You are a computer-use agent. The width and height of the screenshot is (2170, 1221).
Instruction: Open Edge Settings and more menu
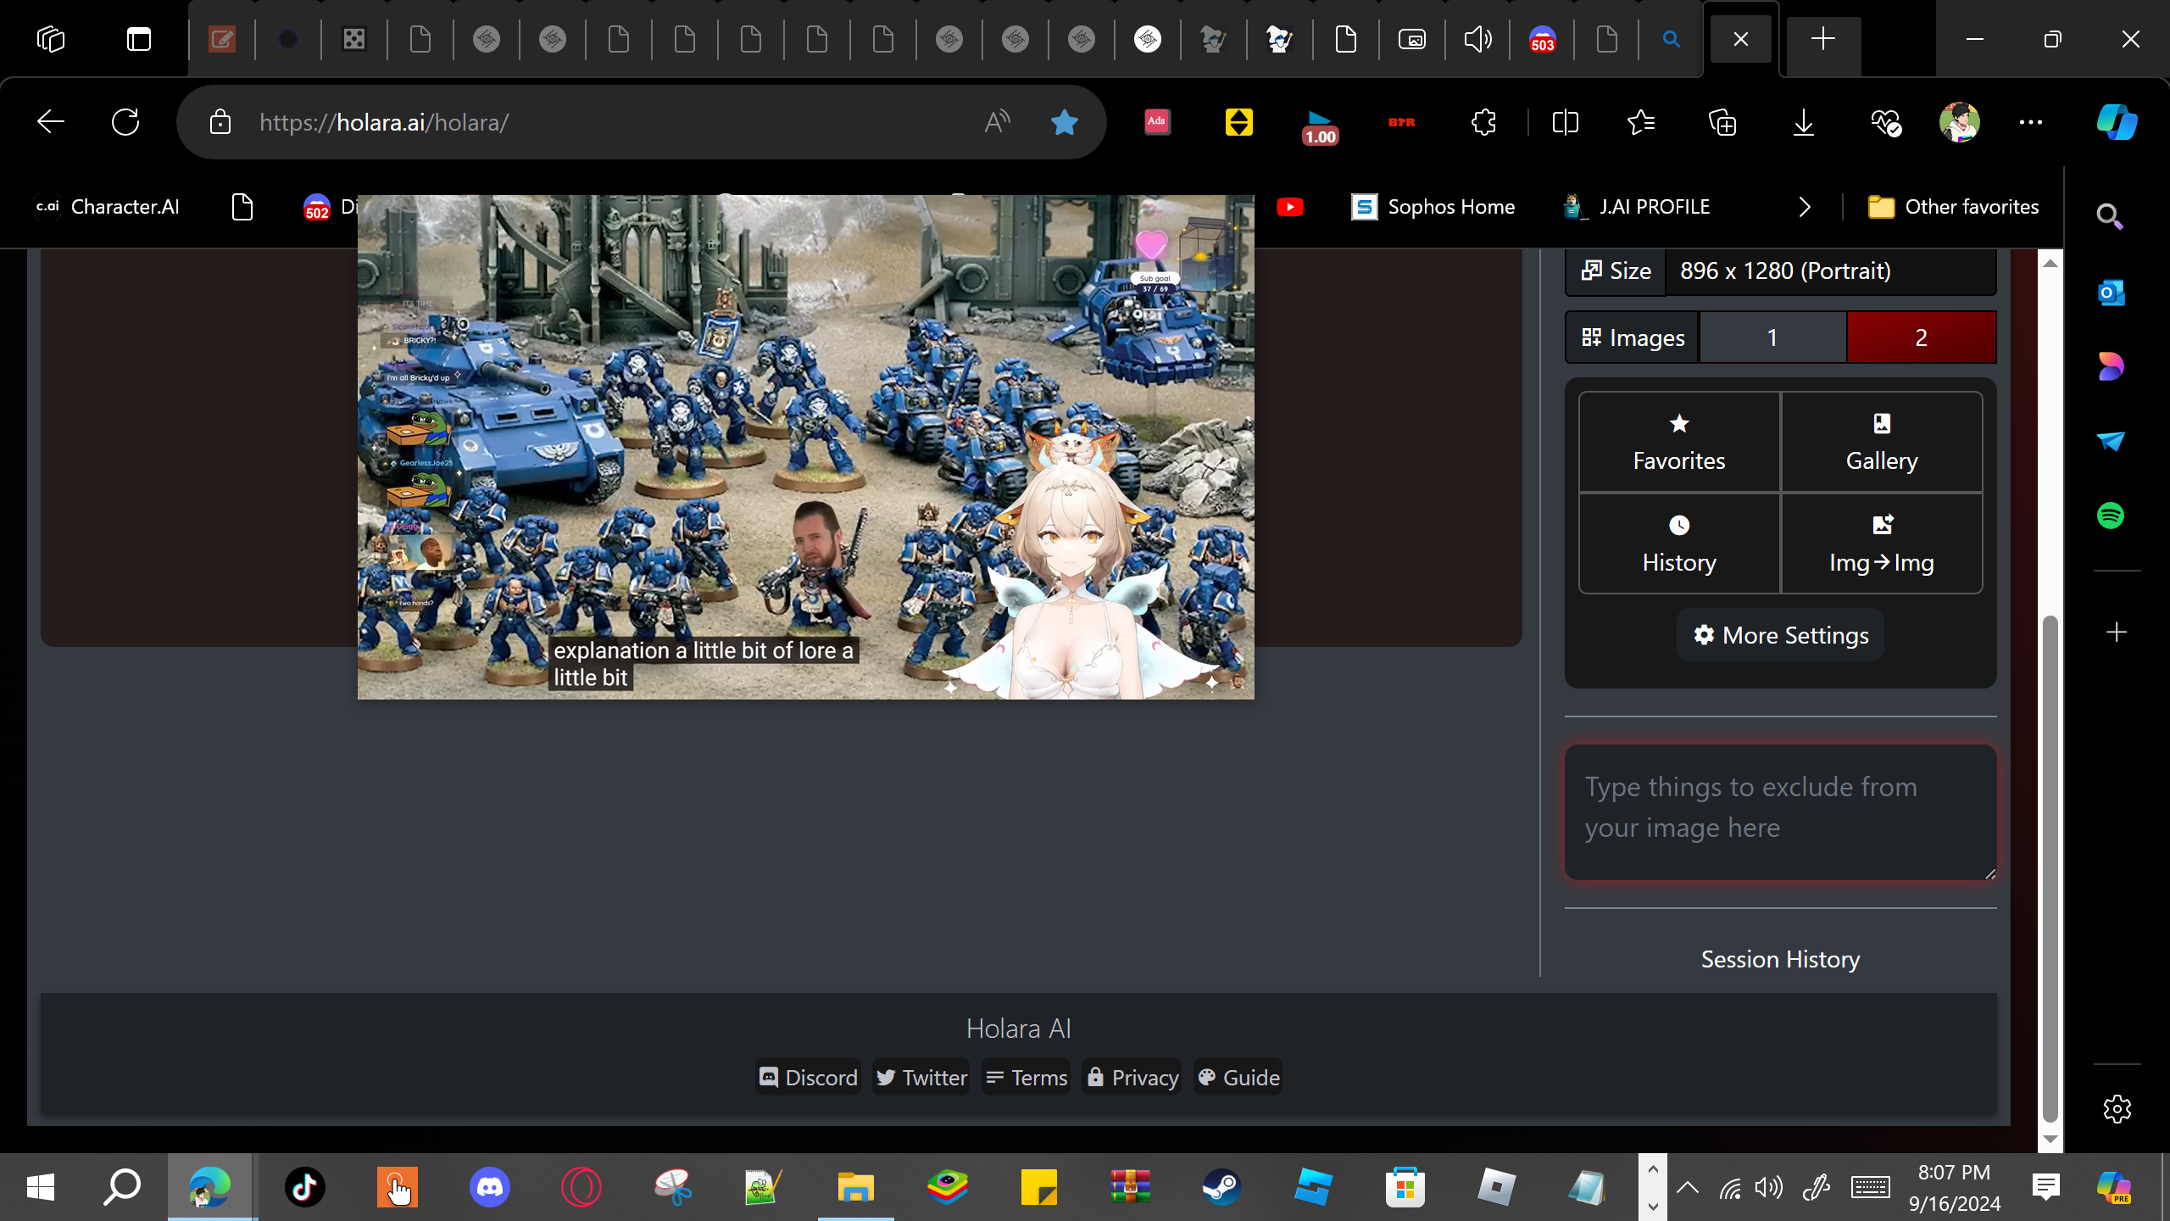[x=2031, y=122]
